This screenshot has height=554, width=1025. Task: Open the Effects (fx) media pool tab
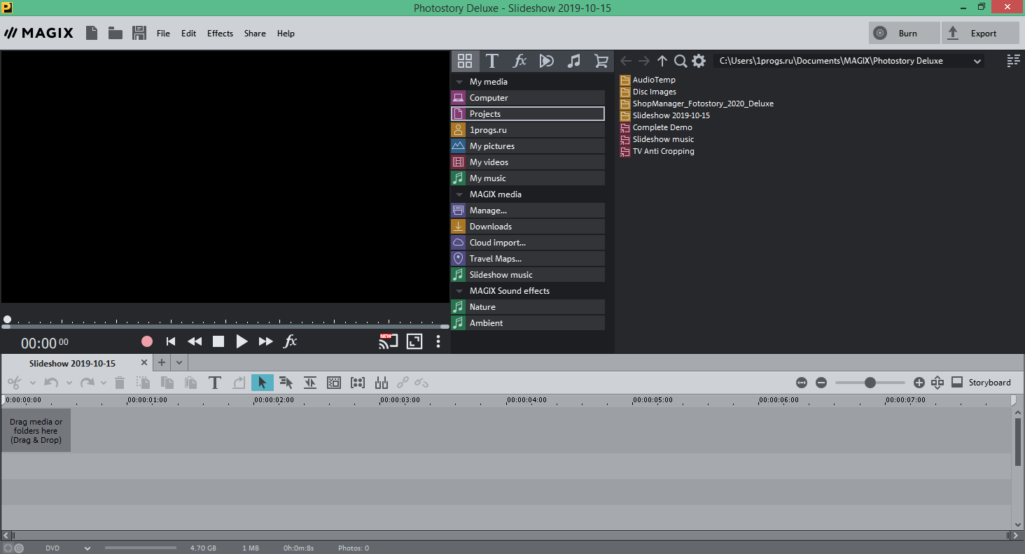tap(520, 61)
